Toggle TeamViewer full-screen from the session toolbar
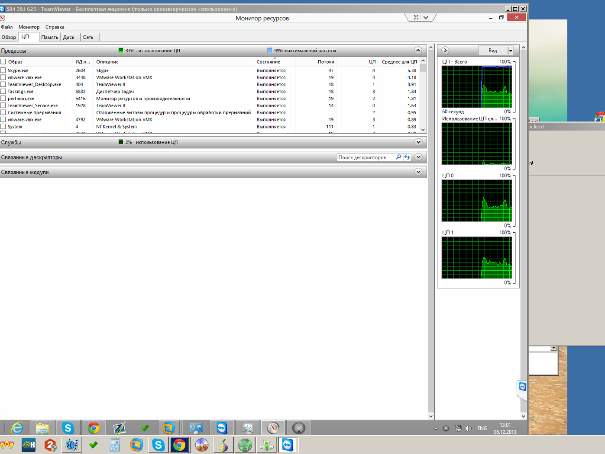 pyautogui.click(x=416, y=17)
